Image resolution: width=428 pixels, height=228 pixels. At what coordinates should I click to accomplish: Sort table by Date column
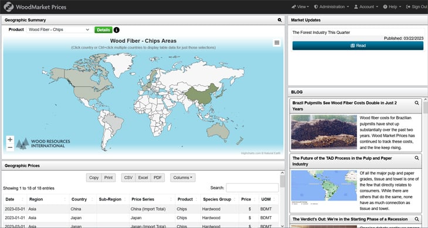(x=15, y=199)
